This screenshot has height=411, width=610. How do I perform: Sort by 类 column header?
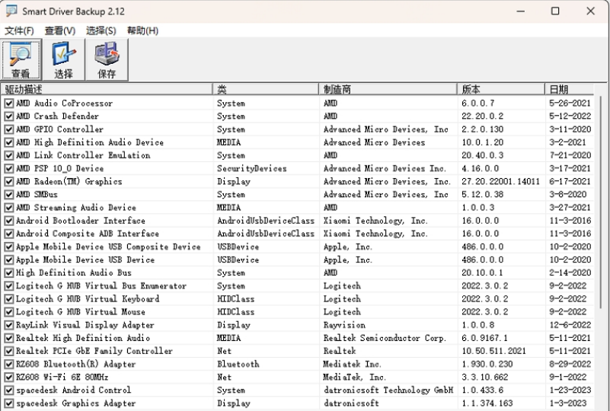coord(266,90)
